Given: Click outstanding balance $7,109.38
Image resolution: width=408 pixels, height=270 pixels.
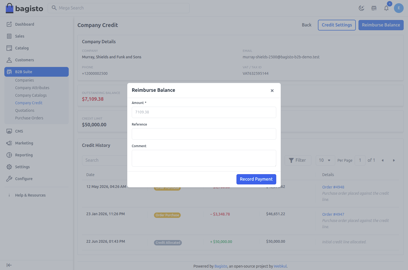Looking at the screenshot, I should [x=93, y=99].
